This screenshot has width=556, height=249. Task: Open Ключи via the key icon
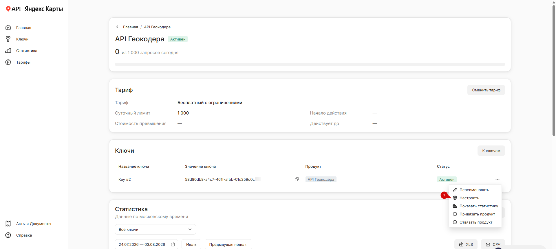[8, 39]
